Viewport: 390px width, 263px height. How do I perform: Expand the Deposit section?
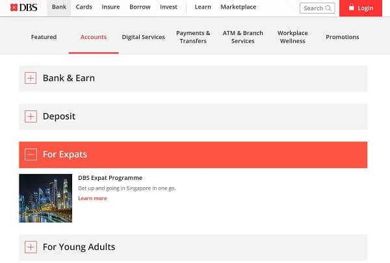[31, 116]
